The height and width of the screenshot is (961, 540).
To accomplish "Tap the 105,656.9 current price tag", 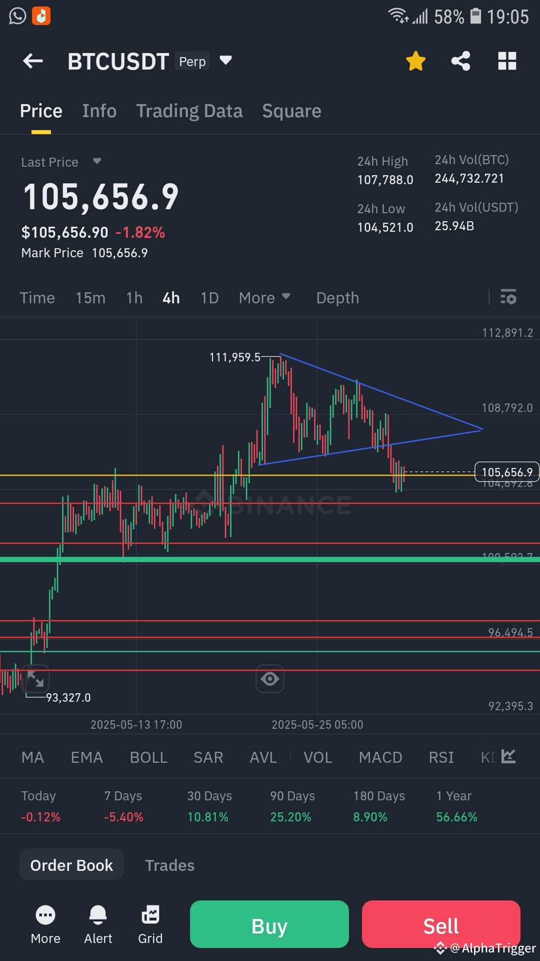I will [507, 472].
